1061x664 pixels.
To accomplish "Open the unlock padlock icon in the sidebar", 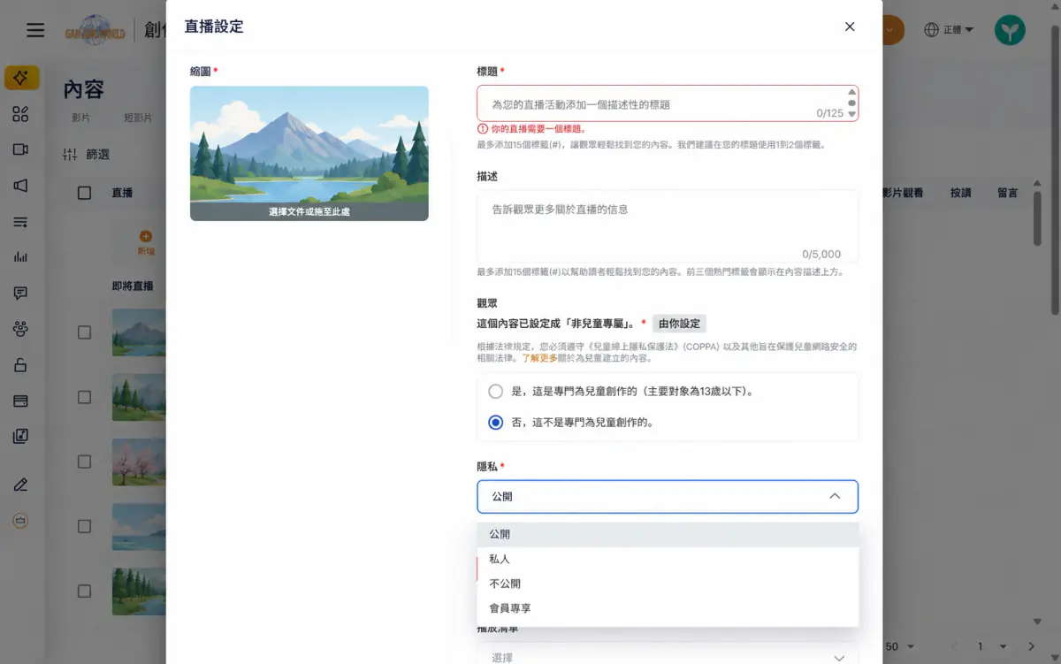I will [20, 364].
